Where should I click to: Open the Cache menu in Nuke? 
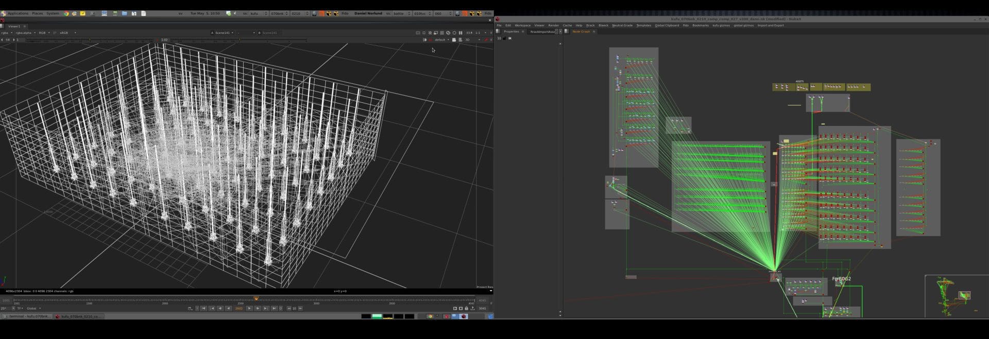(567, 25)
